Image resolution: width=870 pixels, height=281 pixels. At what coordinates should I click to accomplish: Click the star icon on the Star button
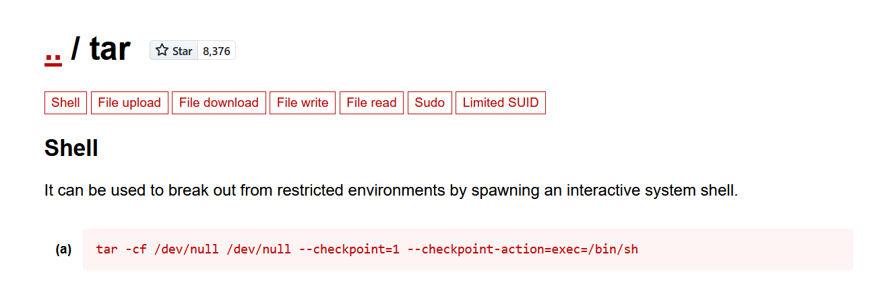tap(162, 50)
